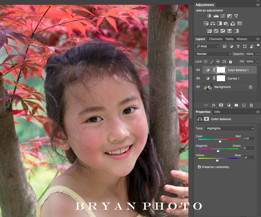Toggle prevent artboard auto-nesting lock
261x217 pixels.
coord(224,62)
